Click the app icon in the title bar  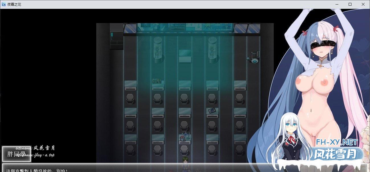(x=4, y=4)
